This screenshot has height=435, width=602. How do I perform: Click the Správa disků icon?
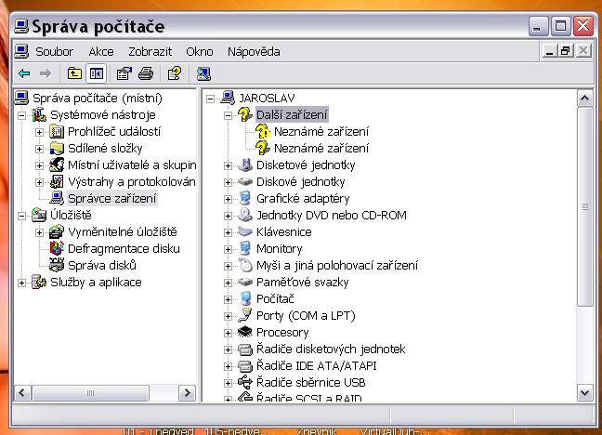pos(57,265)
